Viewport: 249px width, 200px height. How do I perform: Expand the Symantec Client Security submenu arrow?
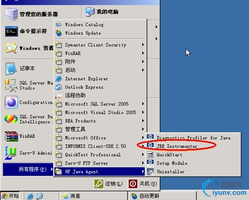pyautogui.click(x=143, y=45)
